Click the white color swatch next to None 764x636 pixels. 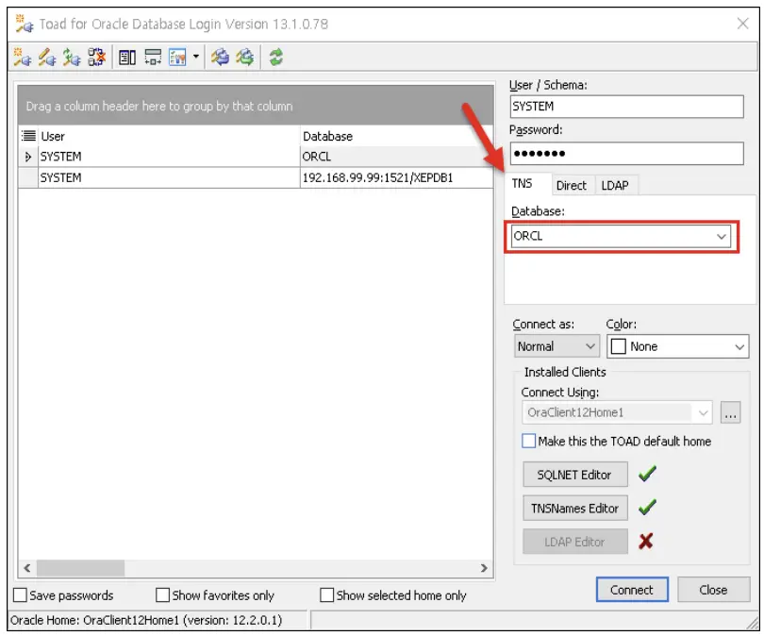(619, 346)
